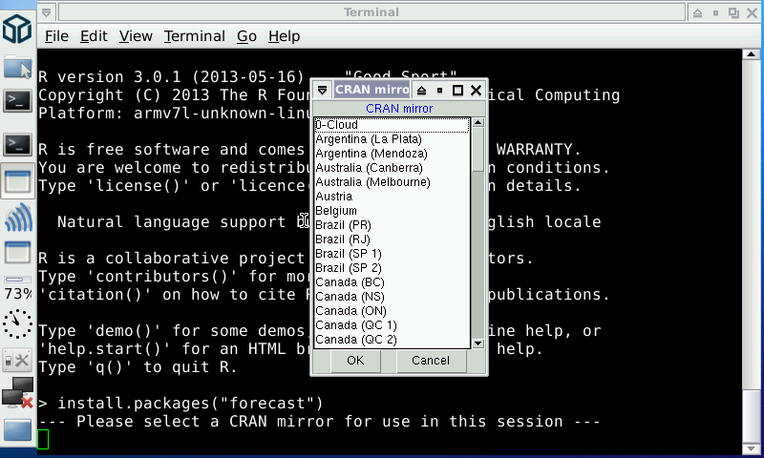Select the Canada (QC 2) mirror
The width and height of the screenshot is (764, 458).
point(392,340)
